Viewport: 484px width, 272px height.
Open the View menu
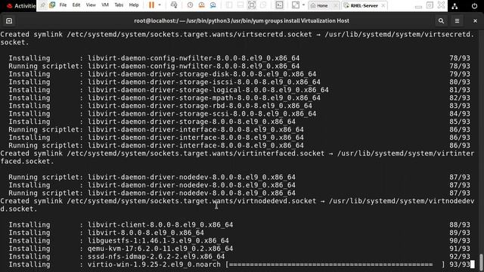91,5
